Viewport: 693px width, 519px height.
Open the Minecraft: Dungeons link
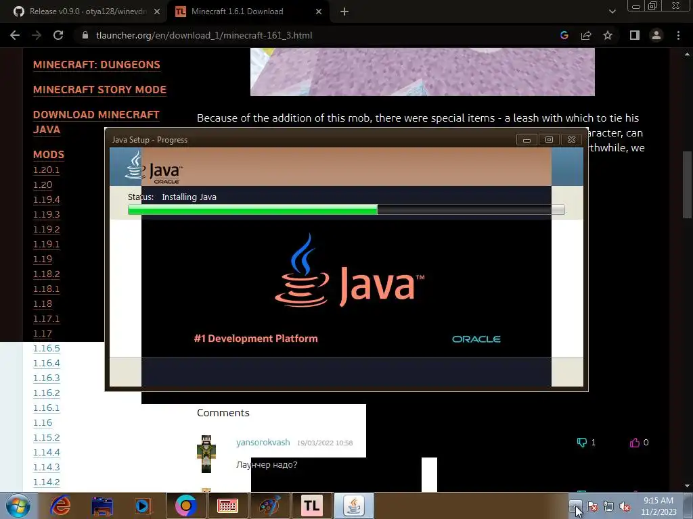click(x=97, y=64)
